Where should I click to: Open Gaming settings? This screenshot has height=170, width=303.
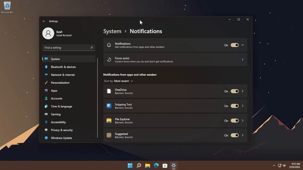(x=69, y=114)
